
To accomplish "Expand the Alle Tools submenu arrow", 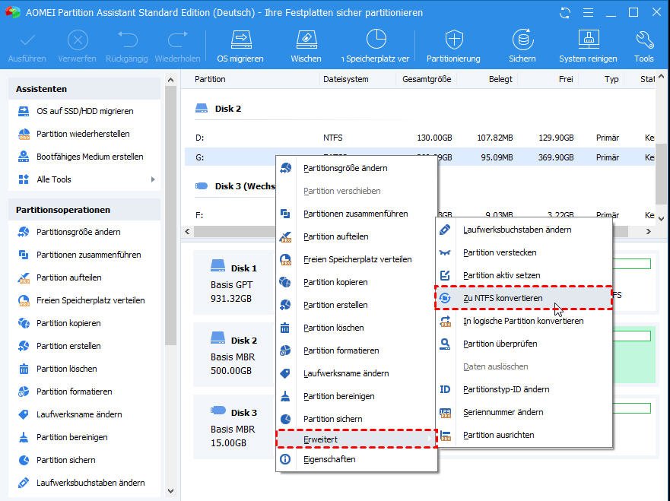I will coord(153,179).
